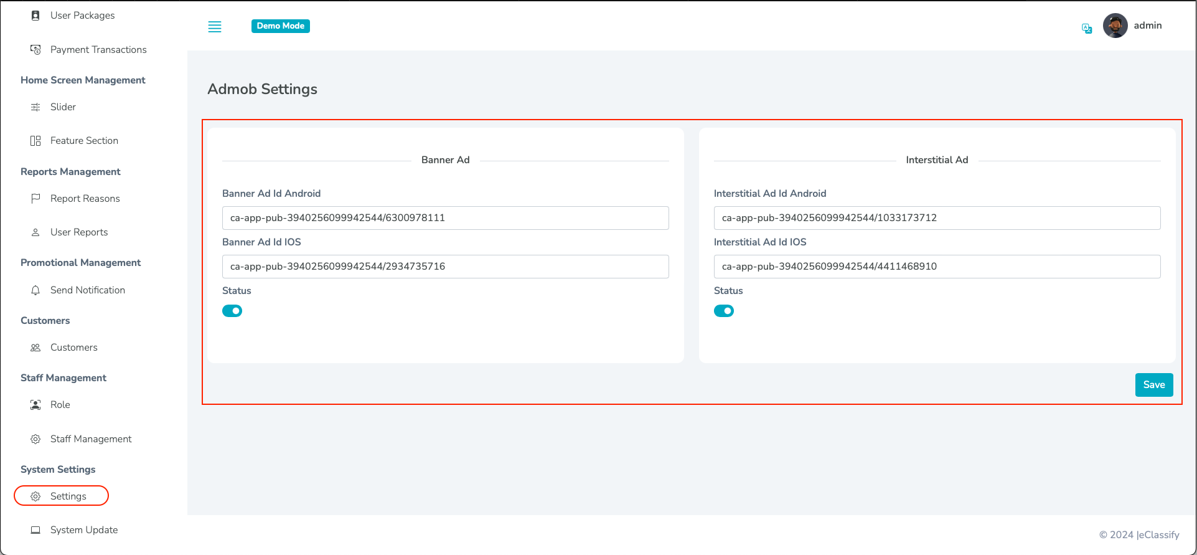The image size is (1197, 555).
Task: Open the Customers menu item
Action: tap(73, 348)
